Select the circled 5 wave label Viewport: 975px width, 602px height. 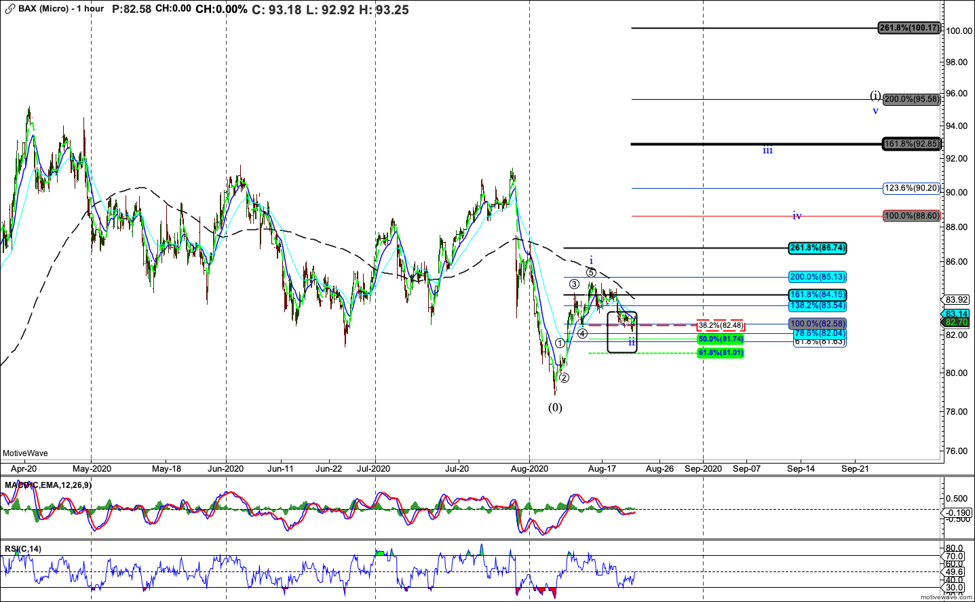tap(591, 273)
